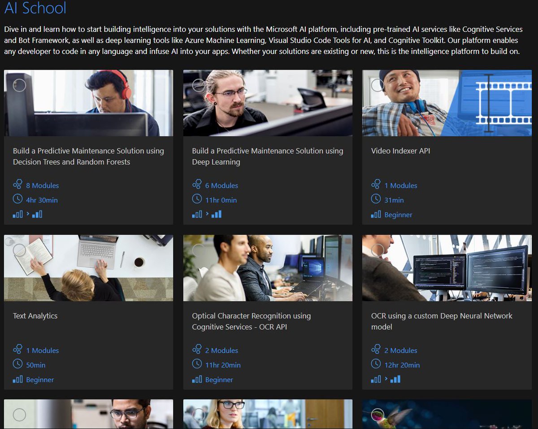Click level bars icon in Video Indexer card
538x429 pixels.
[x=376, y=214]
